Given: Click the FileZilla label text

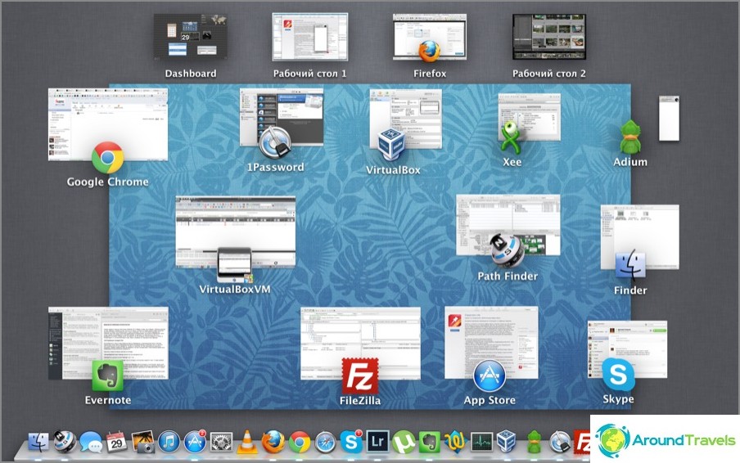Looking at the screenshot, I should click(360, 400).
